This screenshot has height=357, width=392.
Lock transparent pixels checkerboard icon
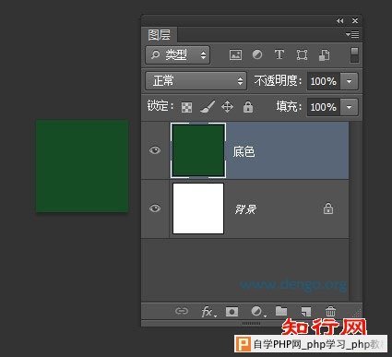point(186,107)
